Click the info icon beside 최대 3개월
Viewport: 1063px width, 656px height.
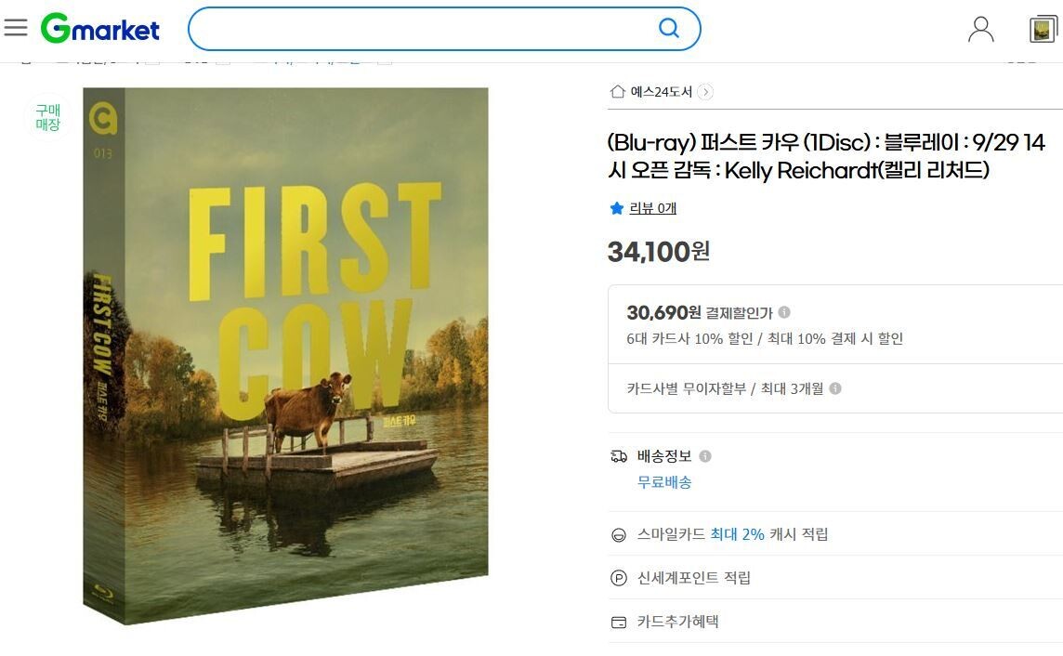pos(835,388)
